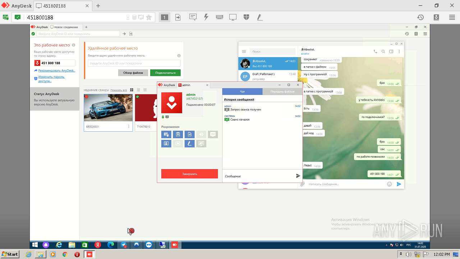
Task: Toggle Telegram side panel icon
Action: [x=391, y=51]
